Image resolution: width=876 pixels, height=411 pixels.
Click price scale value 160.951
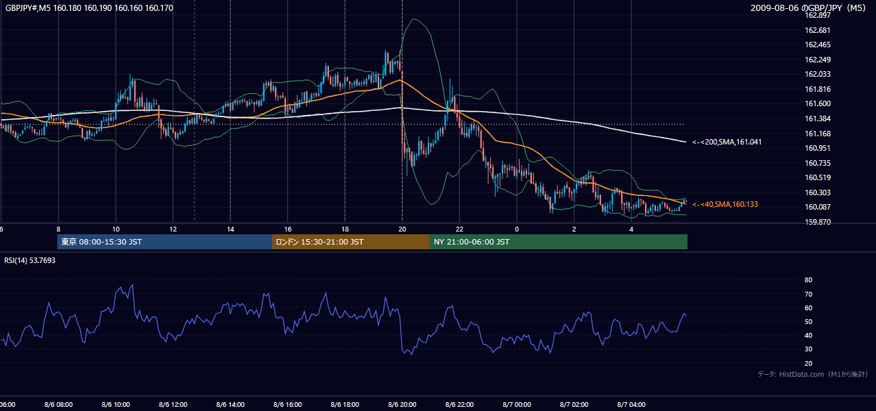pos(817,148)
